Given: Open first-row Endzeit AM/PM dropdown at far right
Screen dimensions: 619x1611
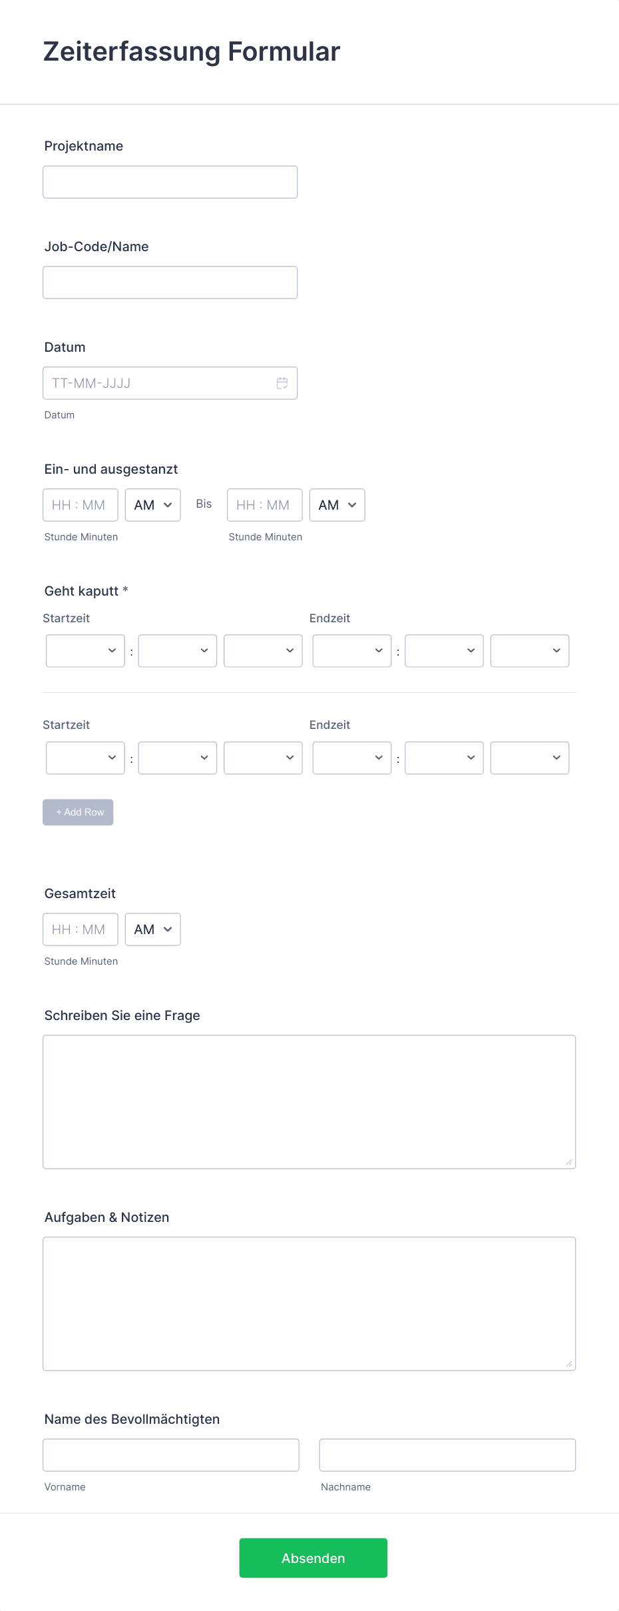Looking at the screenshot, I should [x=530, y=651].
